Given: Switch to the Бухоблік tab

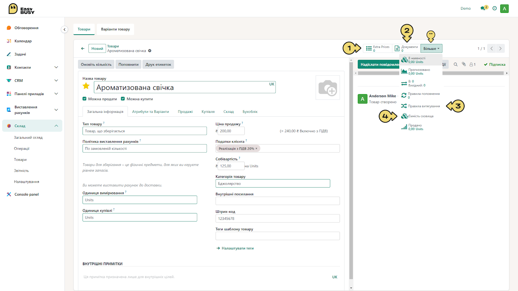Looking at the screenshot, I should 250,112.
